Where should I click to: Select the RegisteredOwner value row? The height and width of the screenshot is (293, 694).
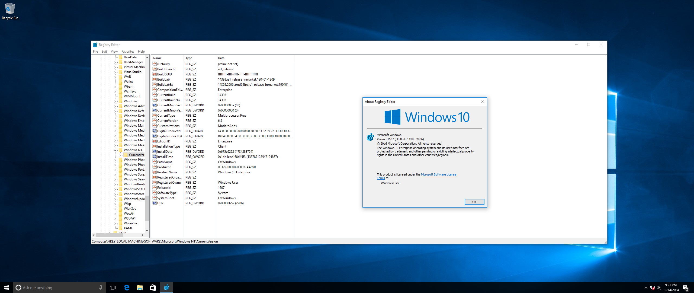point(222,182)
